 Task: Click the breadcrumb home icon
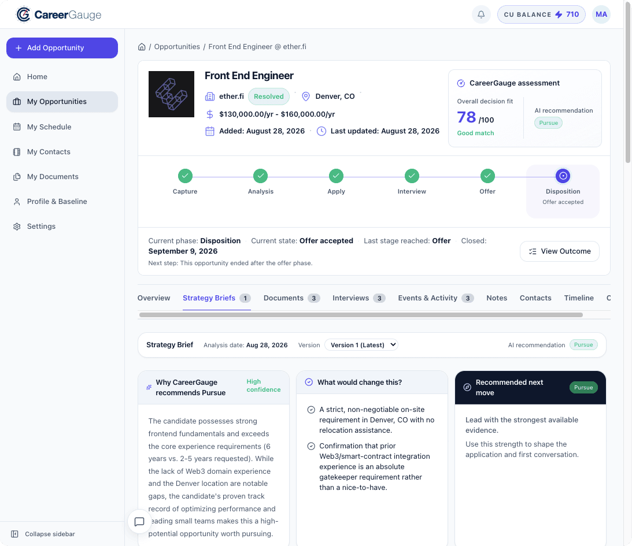click(142, 47)
